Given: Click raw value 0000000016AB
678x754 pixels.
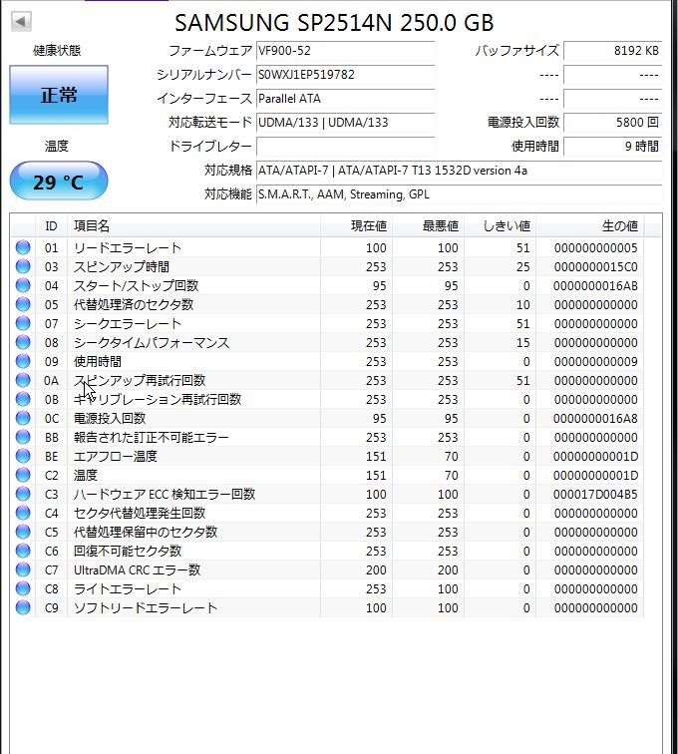Looking at the screenshot, I should pyautogui.click(x=596, y=285).
